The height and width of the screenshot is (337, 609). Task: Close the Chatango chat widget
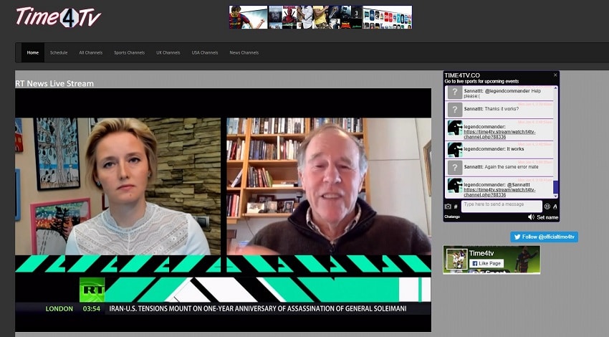pyautogui.click(x=555, y=75)
